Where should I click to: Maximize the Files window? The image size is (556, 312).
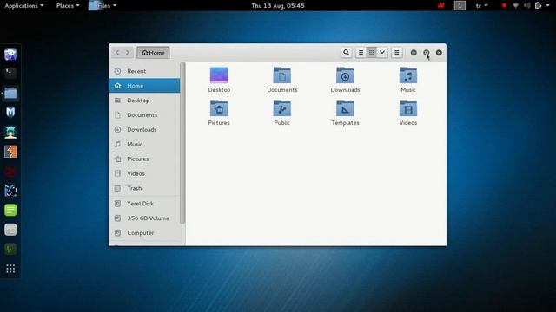[427, 52]
